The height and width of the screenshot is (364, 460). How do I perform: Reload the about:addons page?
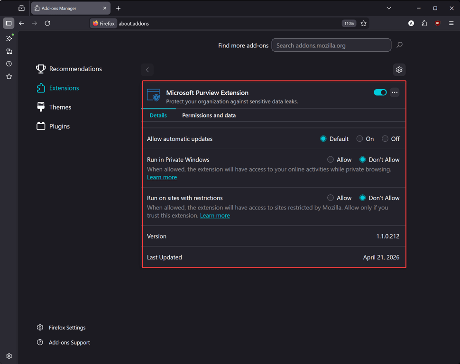[x=47, y=23]
